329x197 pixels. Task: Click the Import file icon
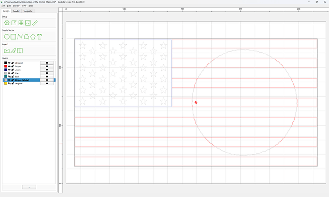pyautogui.click(x=7, y=50)
